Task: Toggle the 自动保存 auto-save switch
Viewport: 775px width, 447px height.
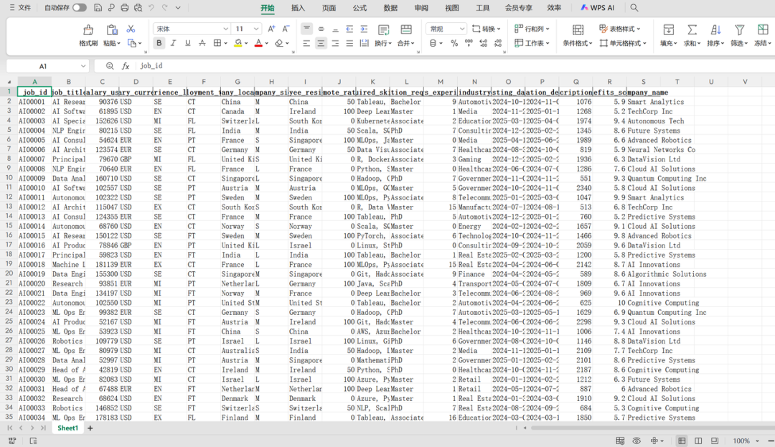Action: coord(79,8)
